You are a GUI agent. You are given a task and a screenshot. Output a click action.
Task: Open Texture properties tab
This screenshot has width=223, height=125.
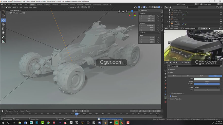(165, 102)
